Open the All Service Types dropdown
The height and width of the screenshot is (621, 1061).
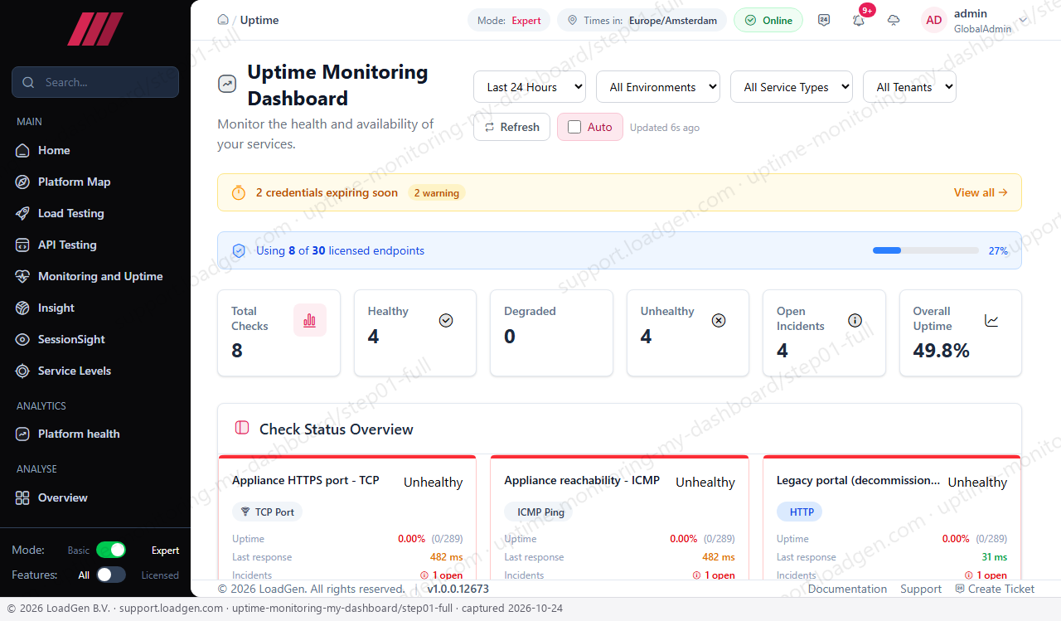coord(792,87)
